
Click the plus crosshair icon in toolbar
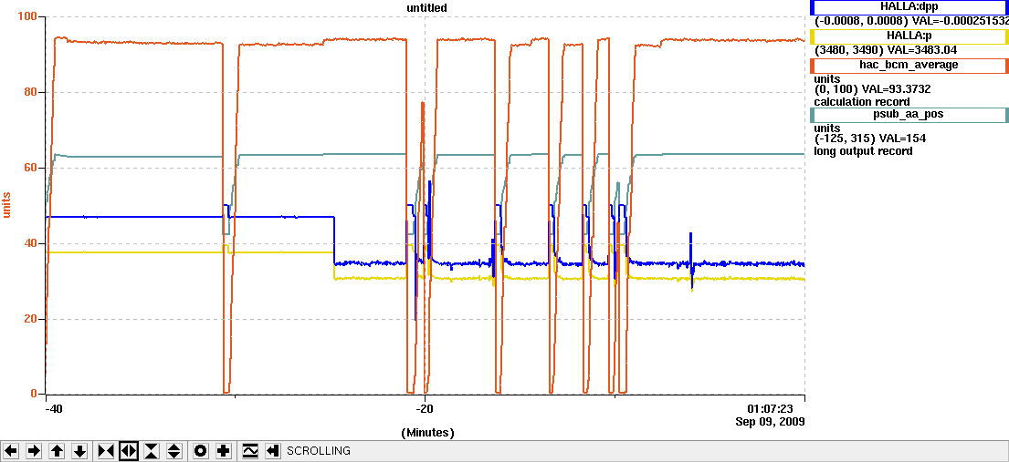[x=224, y=451]
